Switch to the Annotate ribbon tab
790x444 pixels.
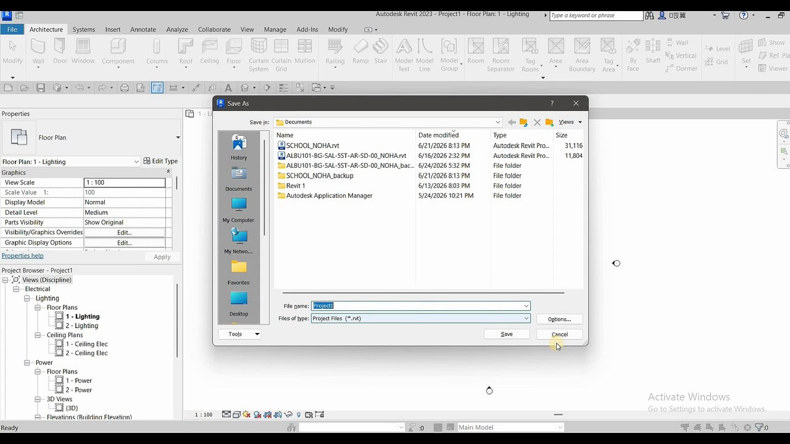[143, 29]
